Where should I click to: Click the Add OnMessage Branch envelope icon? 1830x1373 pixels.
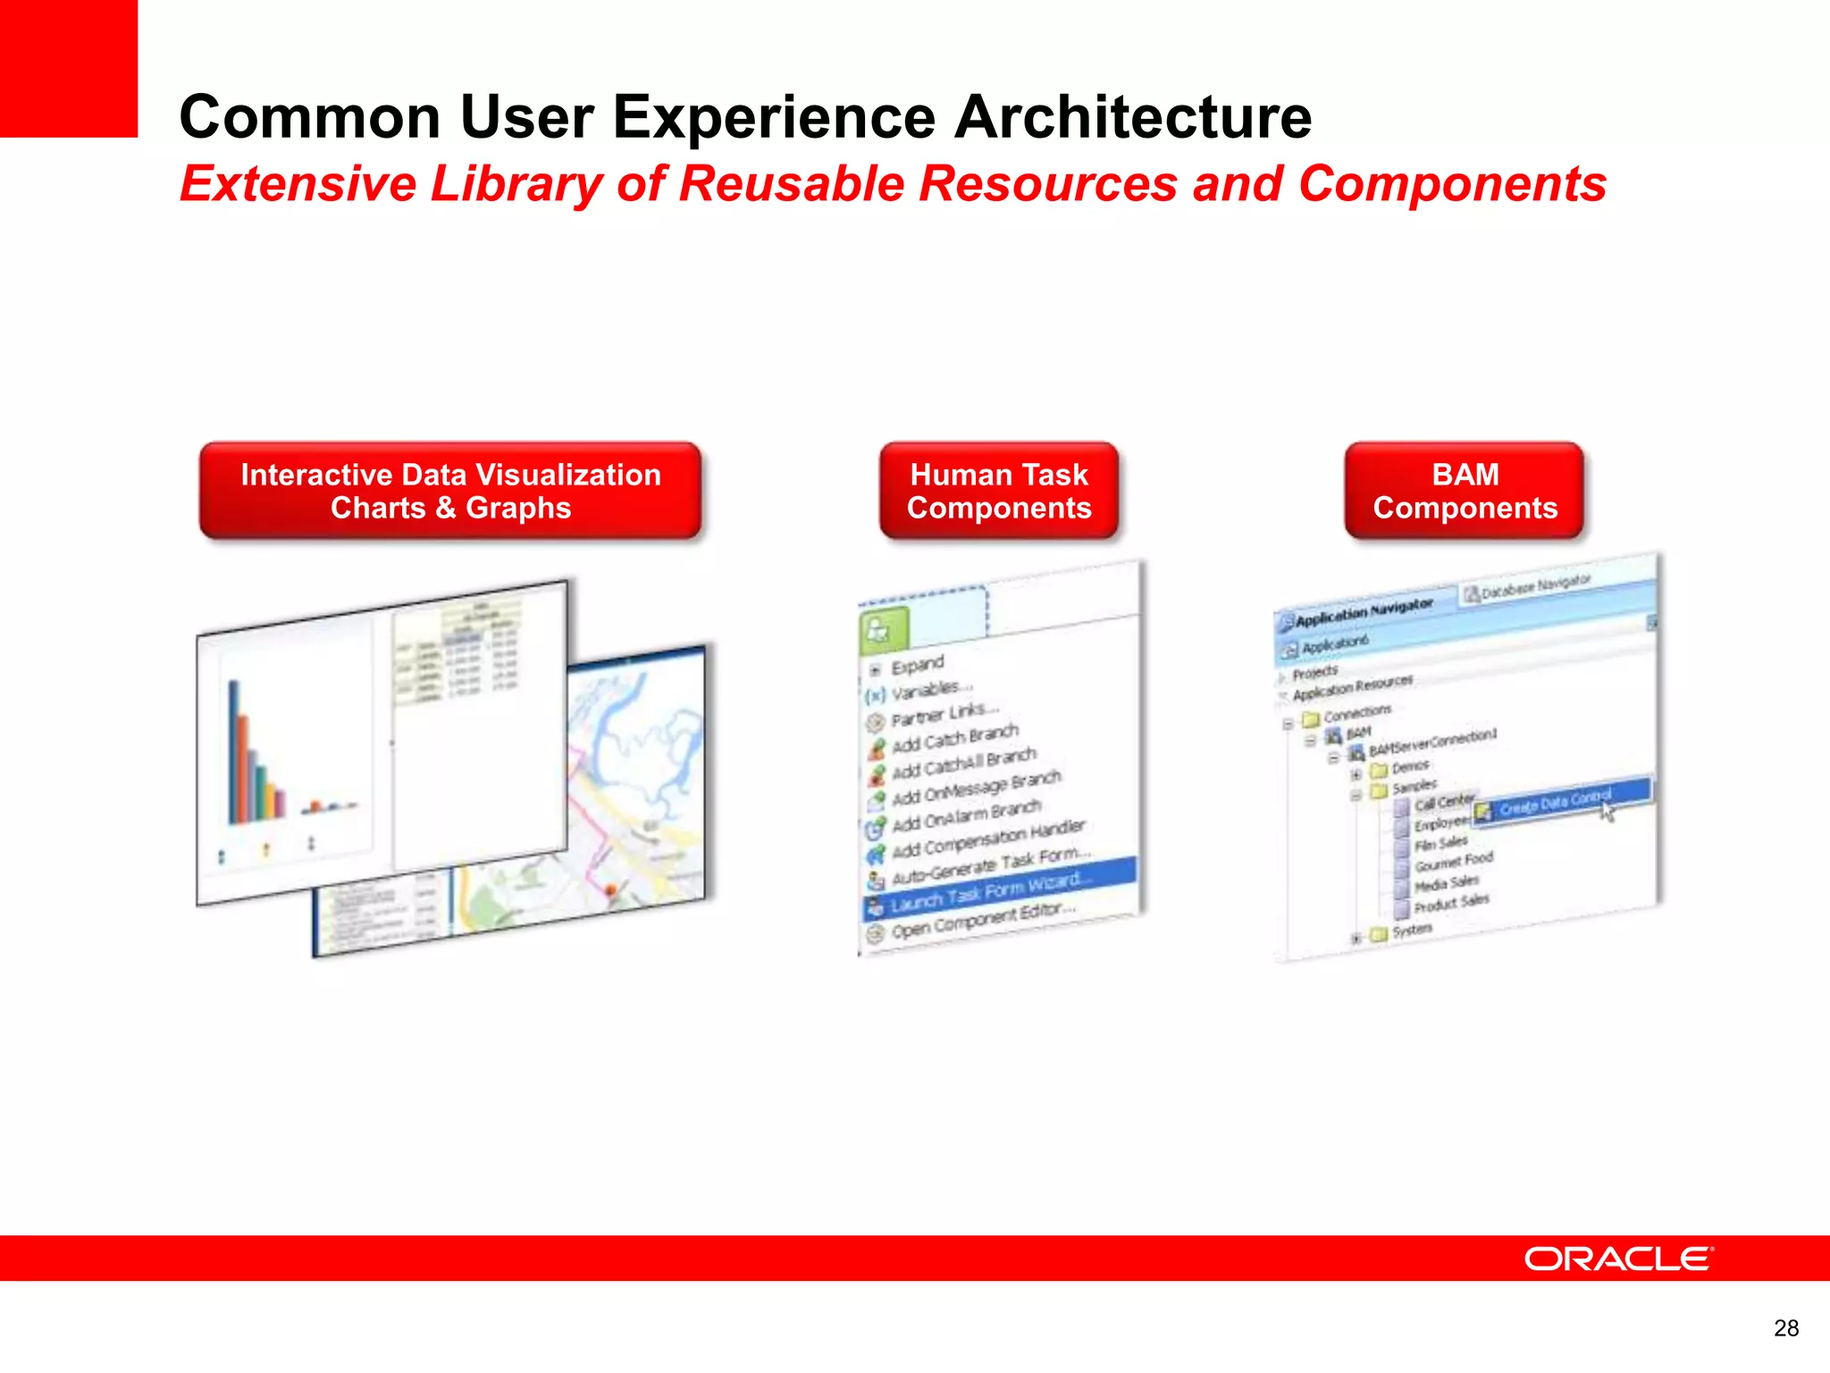click(x=877, y=802)
